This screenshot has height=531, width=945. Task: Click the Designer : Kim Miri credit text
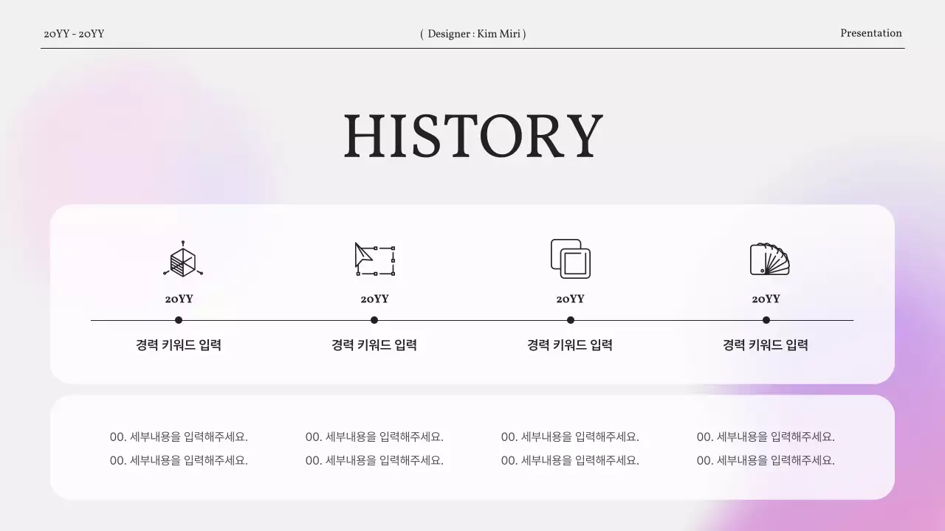coord(472,34)
